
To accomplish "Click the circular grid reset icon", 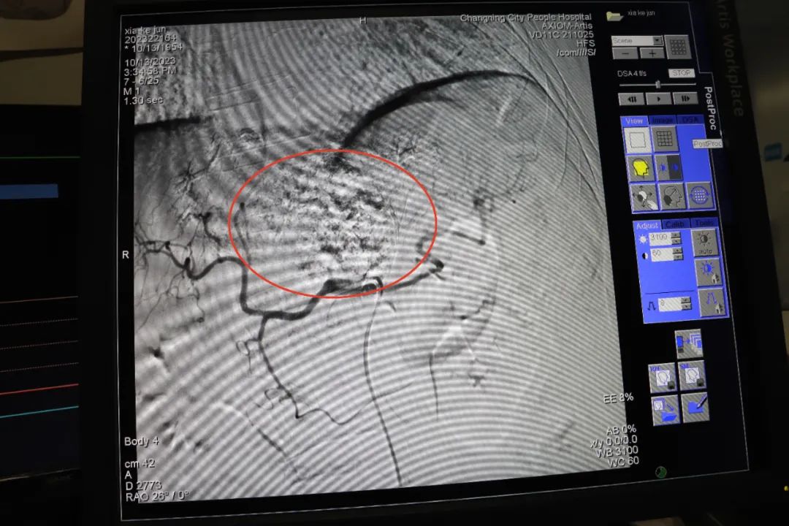I will tap(699, 195).
